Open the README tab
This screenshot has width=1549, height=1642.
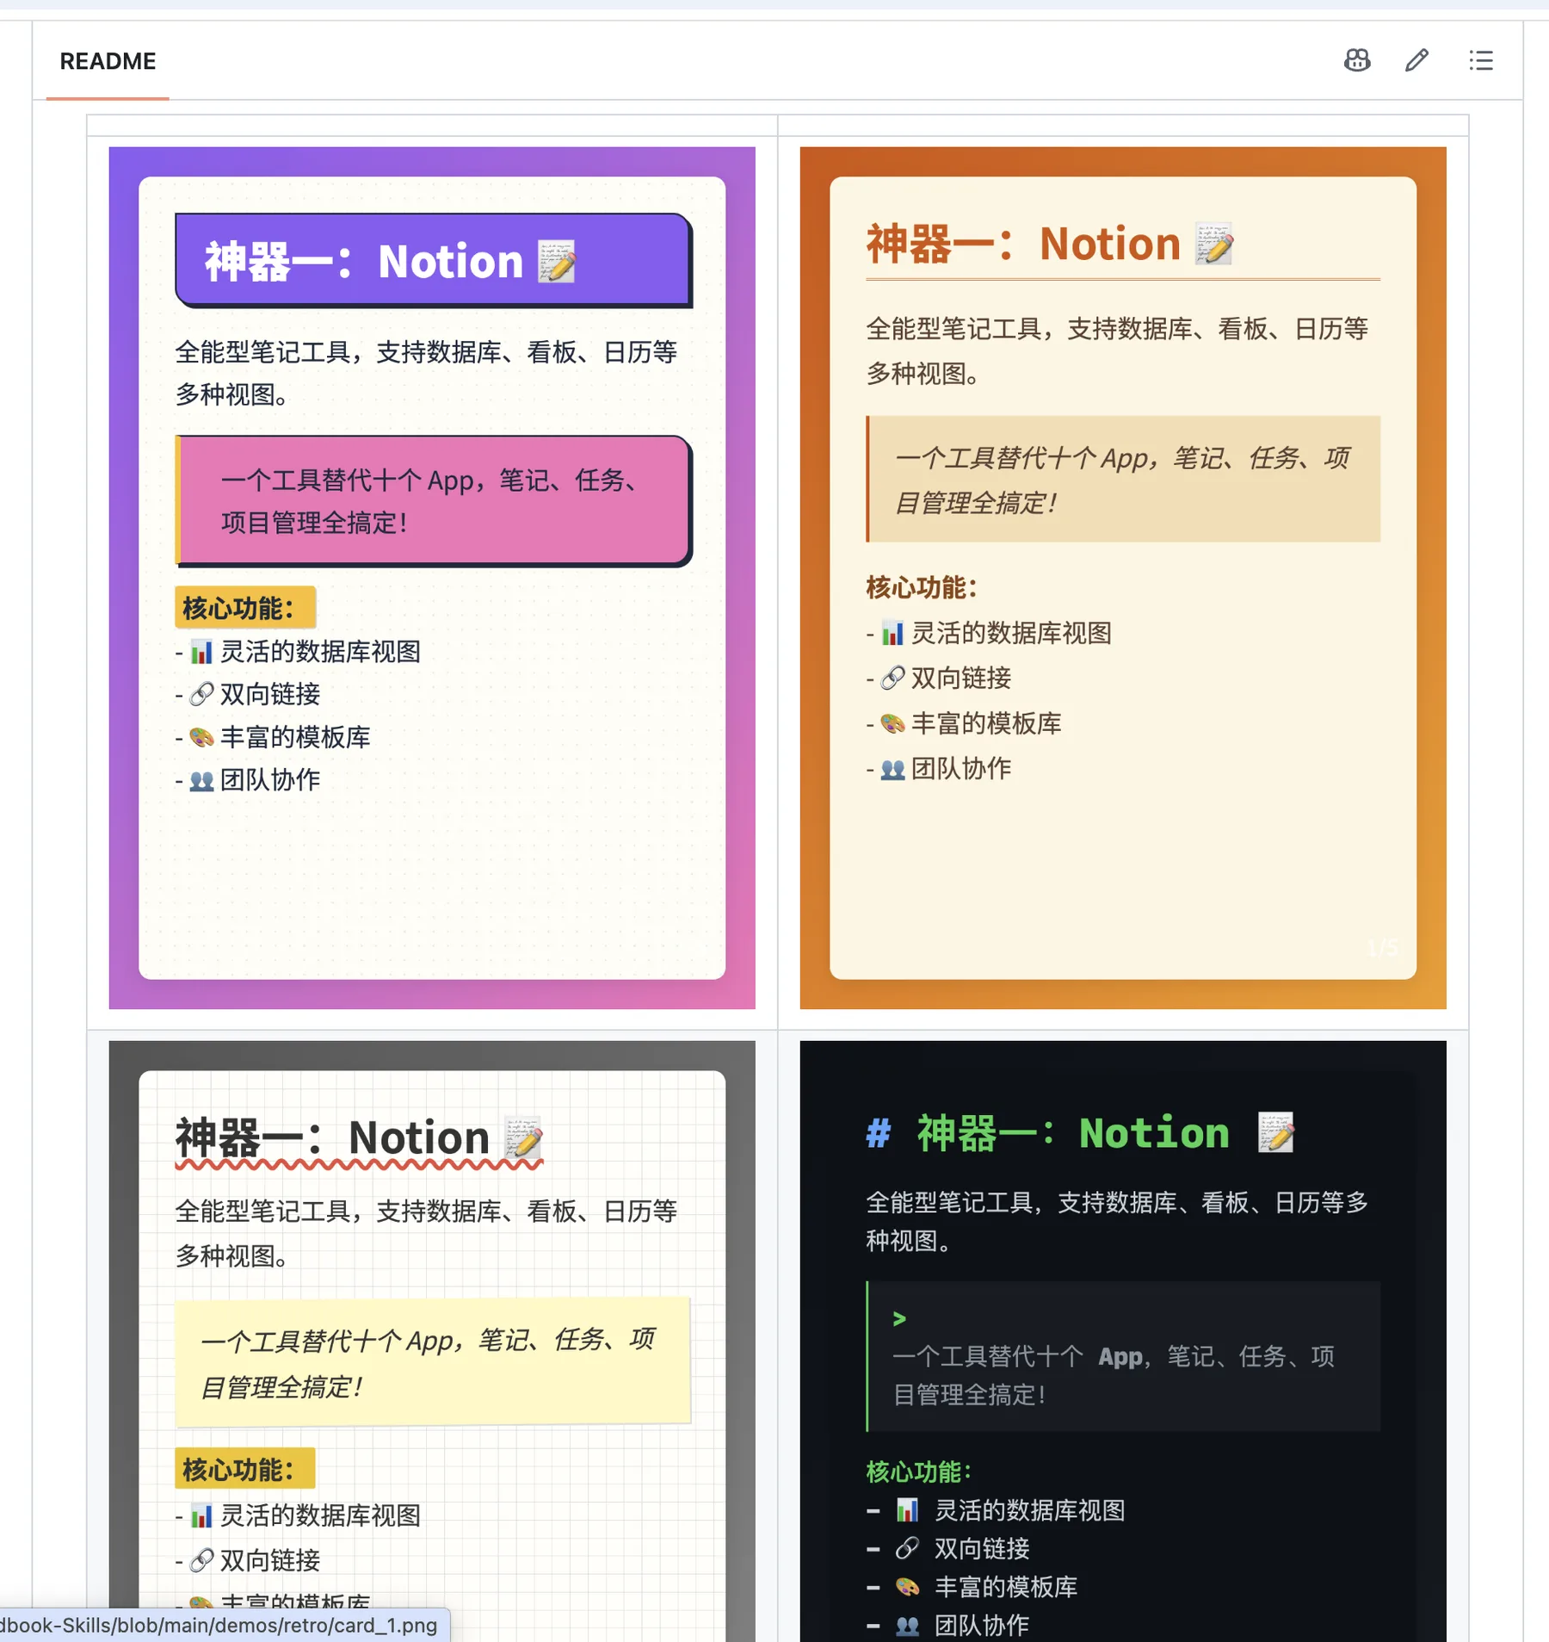(108, 61)
